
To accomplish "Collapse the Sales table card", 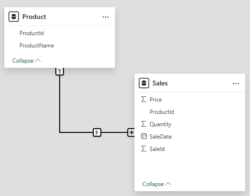I will (157, 184).
